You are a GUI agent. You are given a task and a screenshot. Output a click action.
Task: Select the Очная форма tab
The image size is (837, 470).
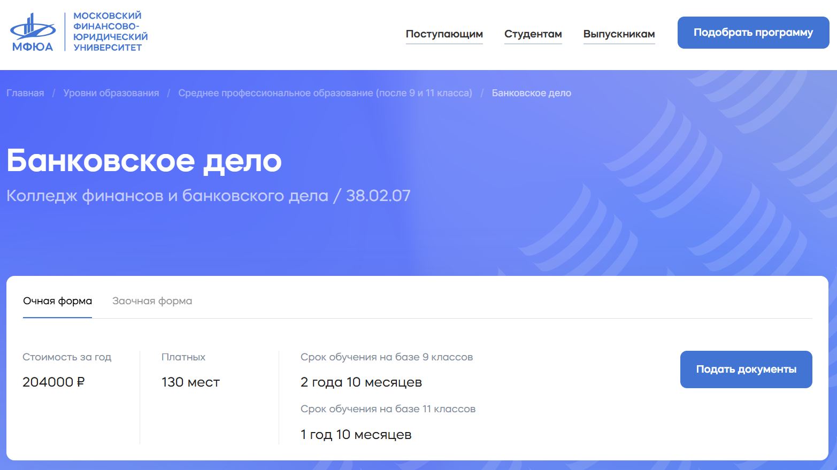coord(57,301)
